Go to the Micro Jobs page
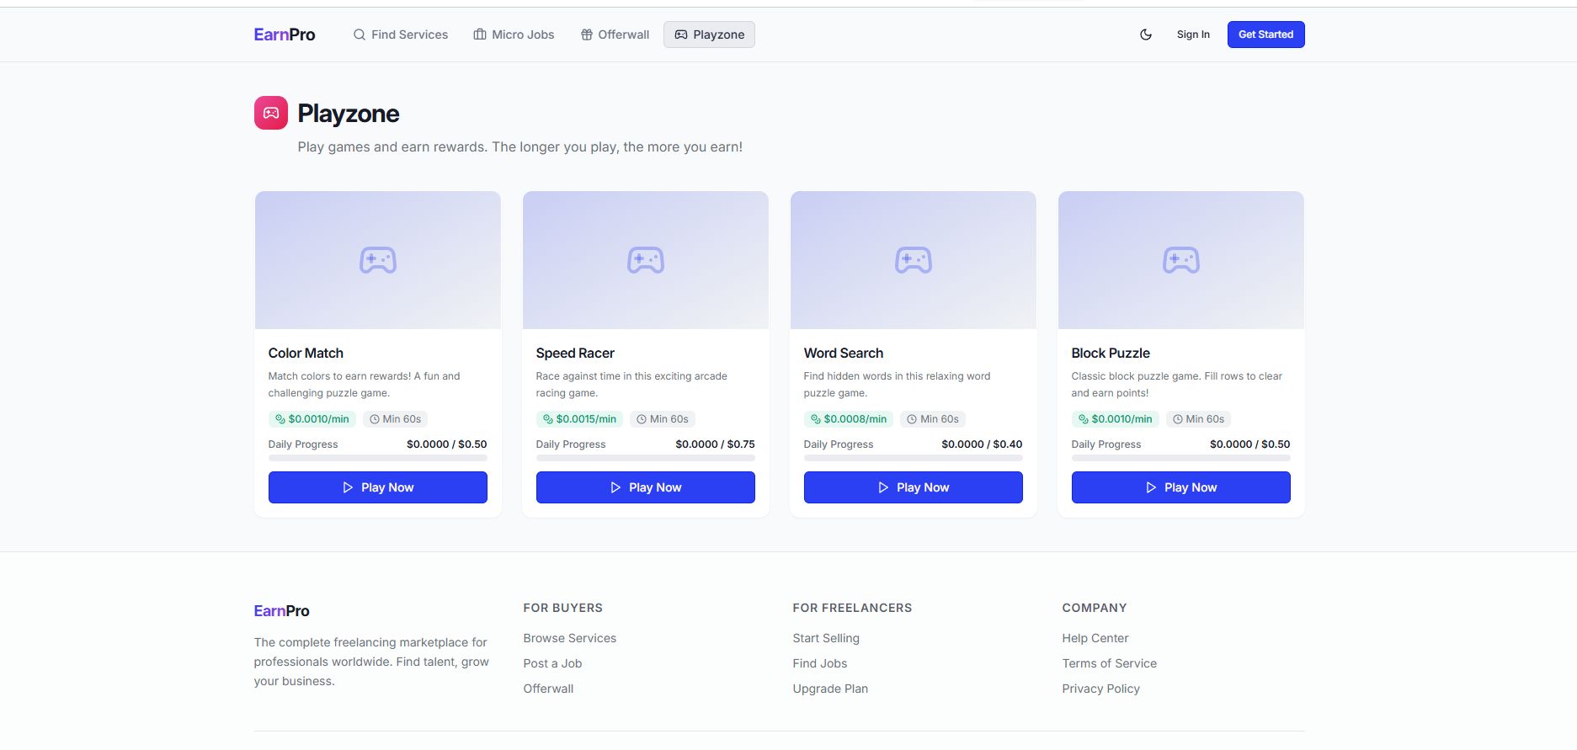The image size is (1577, 750). click(514, 35)
